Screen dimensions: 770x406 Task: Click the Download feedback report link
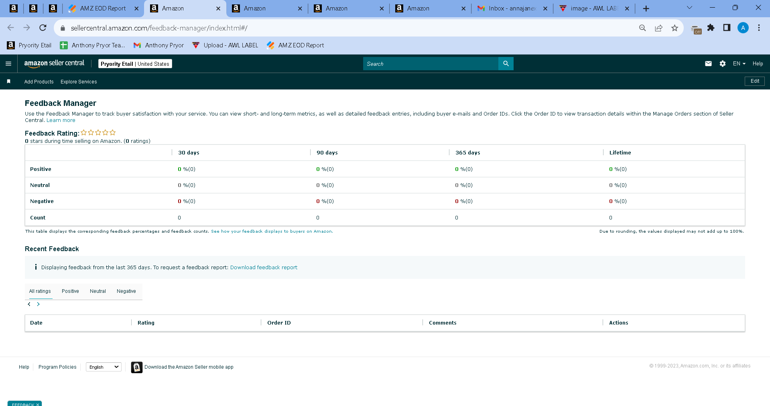[x=264, y=268]
